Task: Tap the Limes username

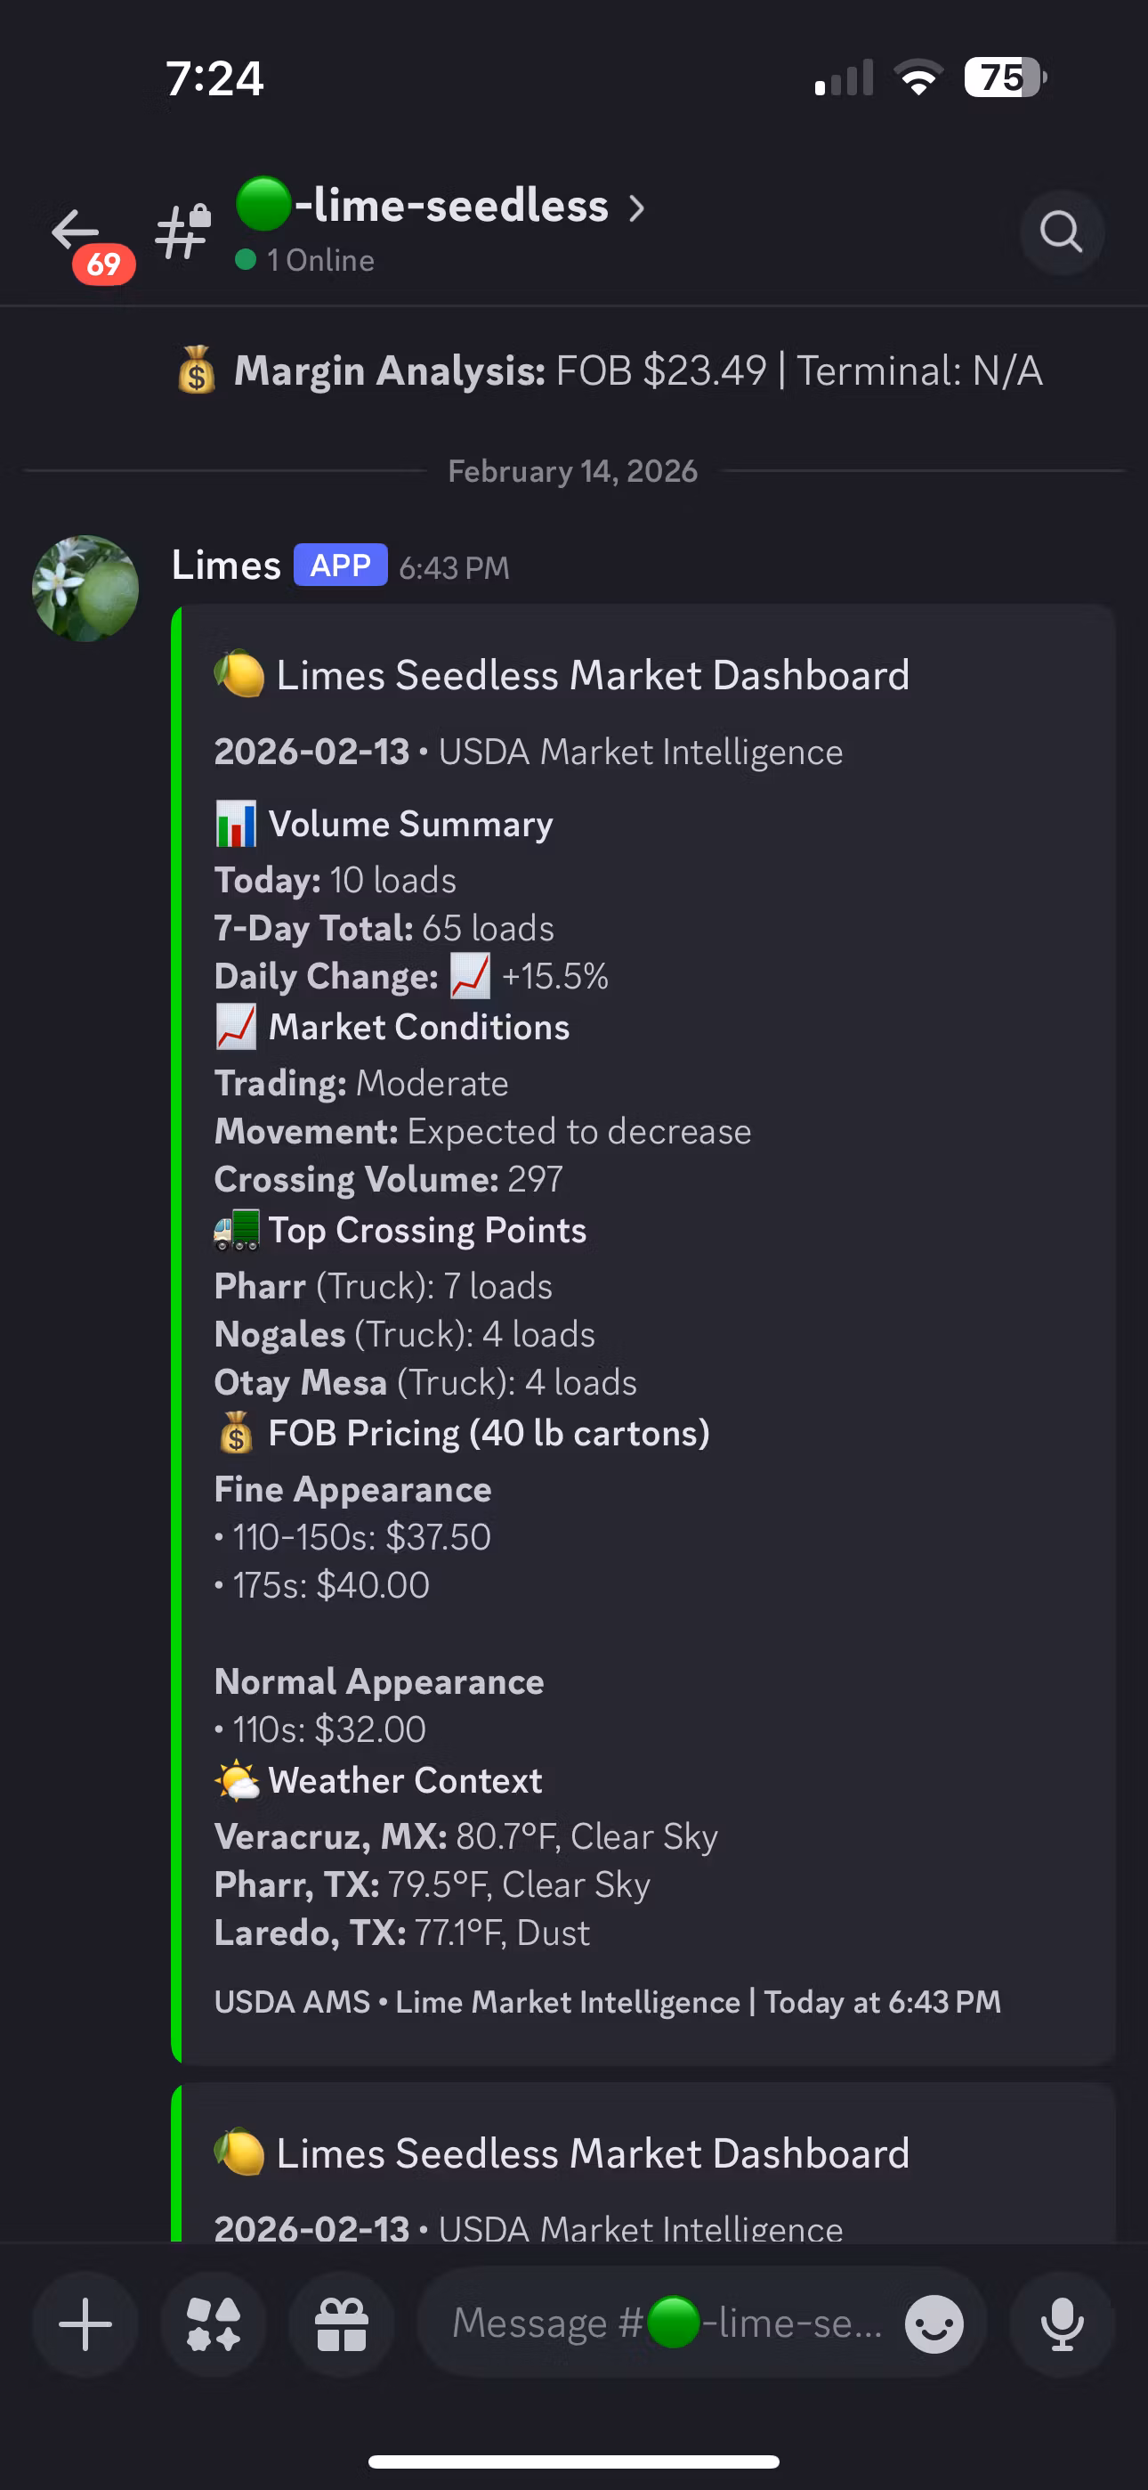Action: [x=226, y=566]
